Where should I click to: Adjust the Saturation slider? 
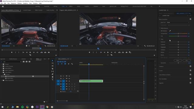(x=178, y=63)
